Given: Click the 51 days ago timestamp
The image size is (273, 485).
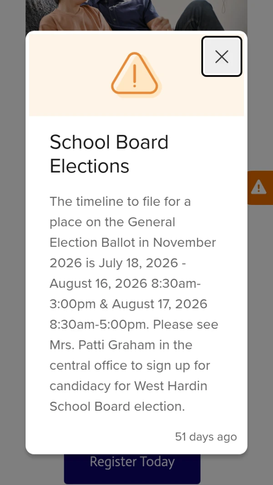Looking at the screenshot, I should coord(206,437).
